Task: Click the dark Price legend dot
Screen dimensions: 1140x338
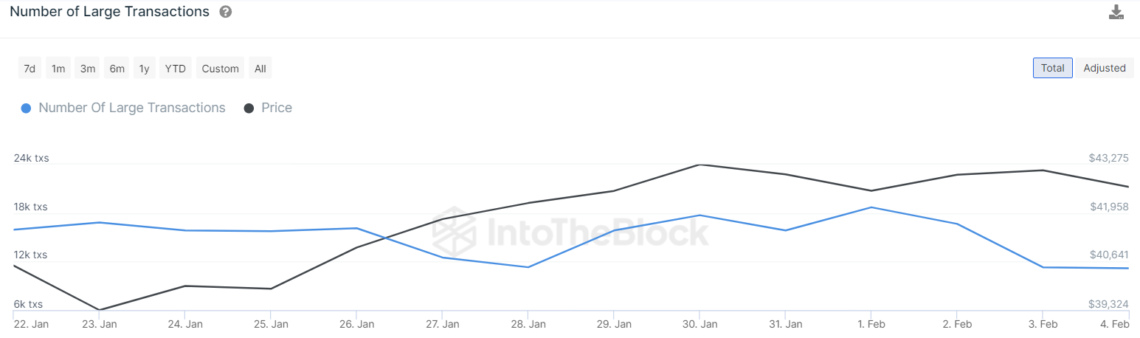Action: click(x=249, y=108)
